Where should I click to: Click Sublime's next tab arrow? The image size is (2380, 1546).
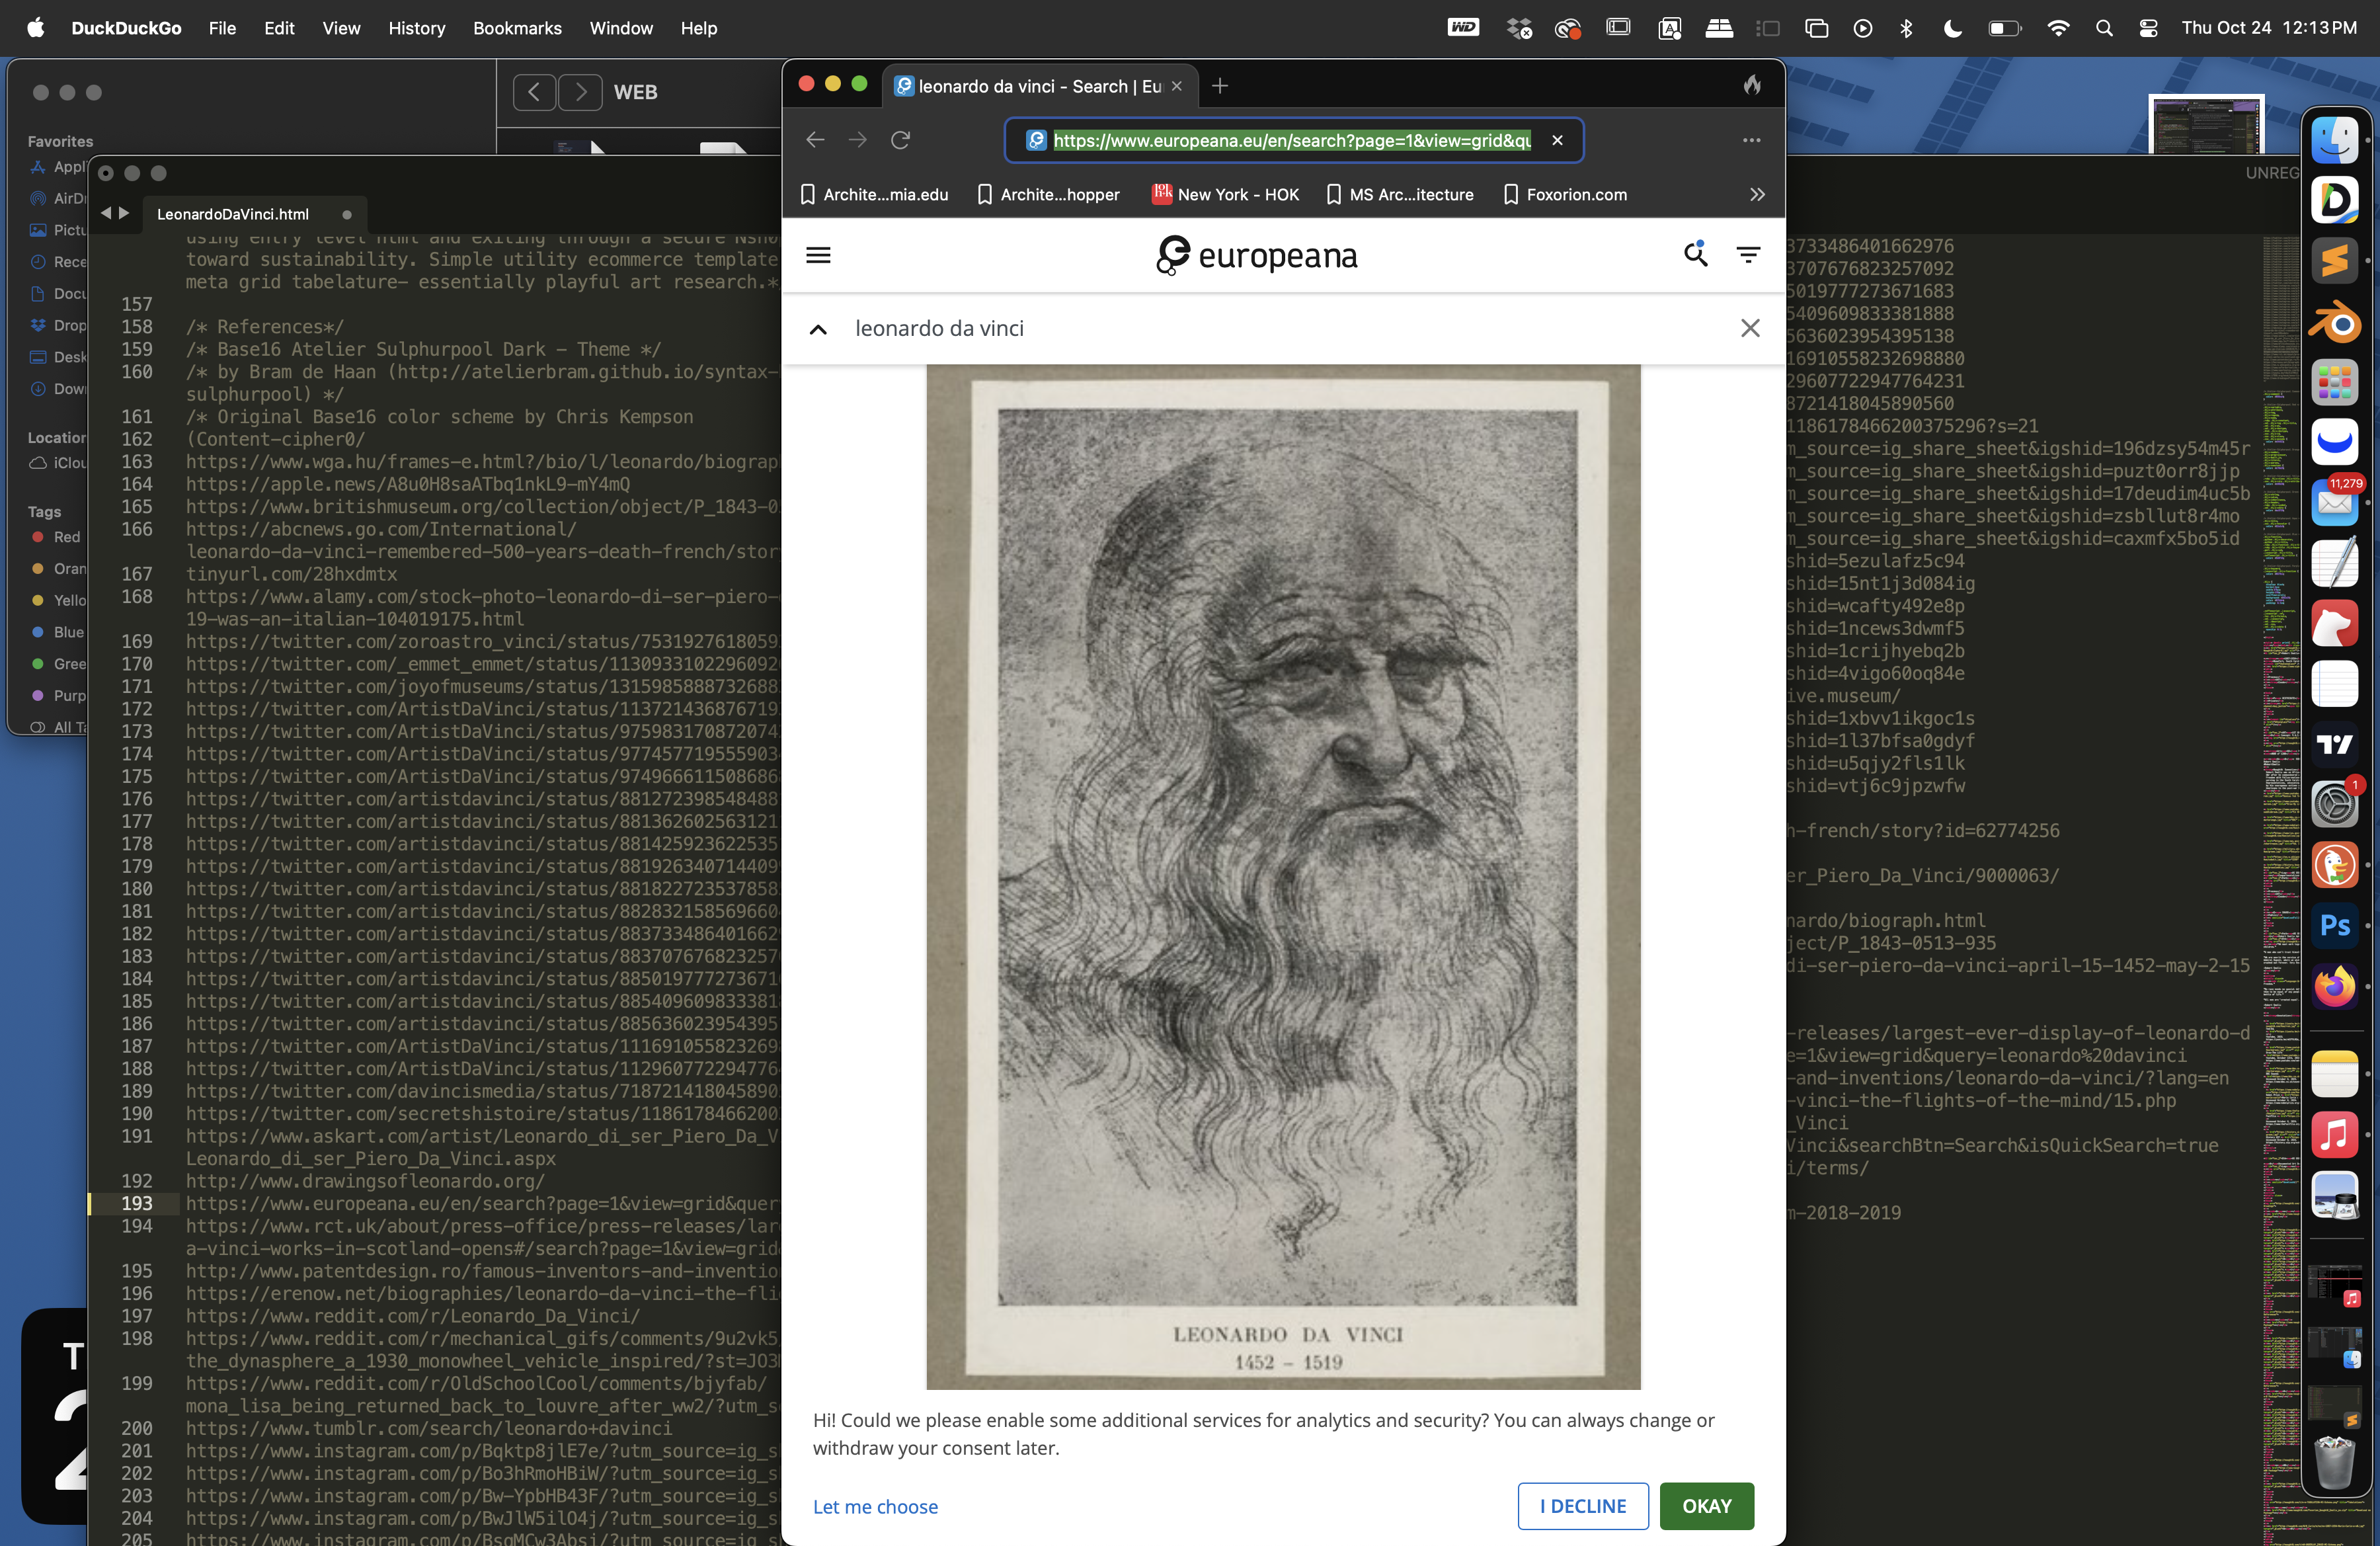click(124, 213)
